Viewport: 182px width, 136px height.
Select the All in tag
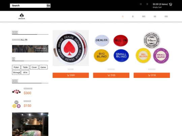(25, 73)
